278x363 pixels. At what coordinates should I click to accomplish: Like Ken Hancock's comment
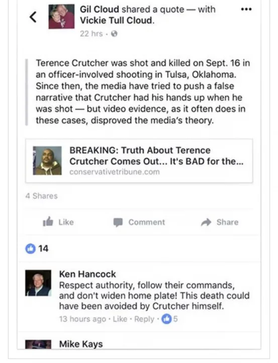(x=120, y=319)
